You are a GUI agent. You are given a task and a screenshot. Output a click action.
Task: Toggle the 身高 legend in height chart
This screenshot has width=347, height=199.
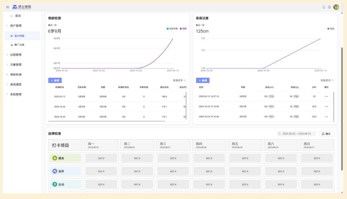(331, 29)
